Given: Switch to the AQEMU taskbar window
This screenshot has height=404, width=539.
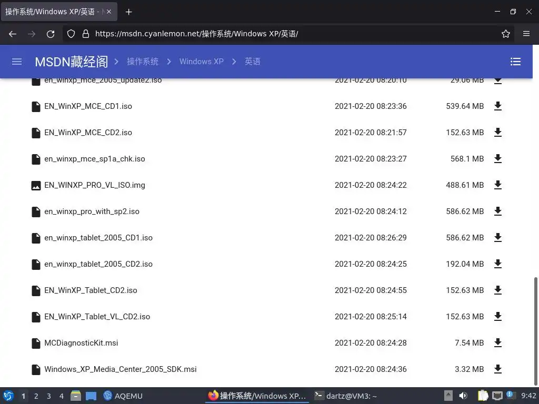Looking at the screenshot, I should click(x=123, y=396).
